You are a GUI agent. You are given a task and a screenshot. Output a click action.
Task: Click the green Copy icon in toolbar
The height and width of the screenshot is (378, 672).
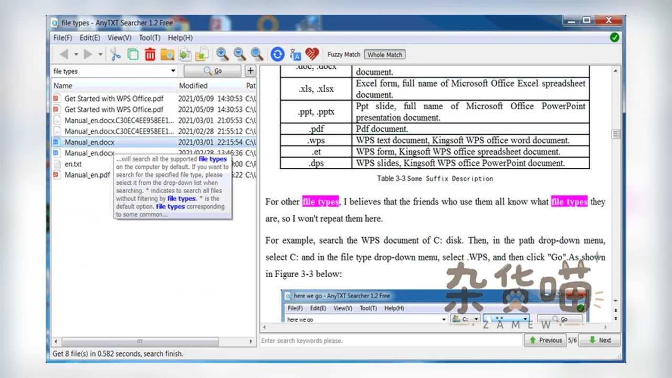click(133, 54)
